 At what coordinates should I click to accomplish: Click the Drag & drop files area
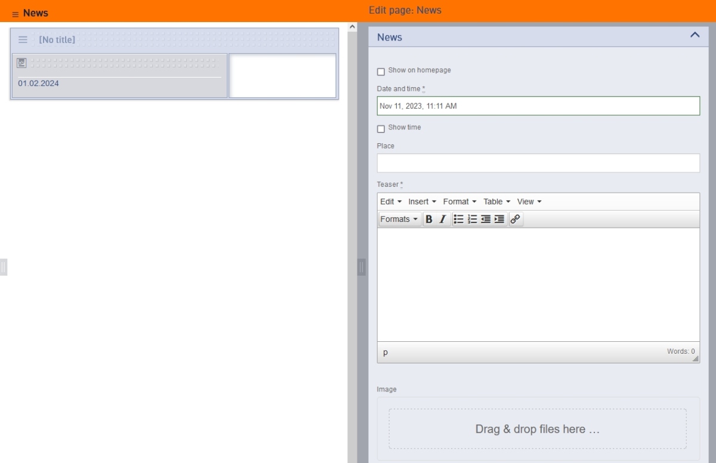[537, 429]
